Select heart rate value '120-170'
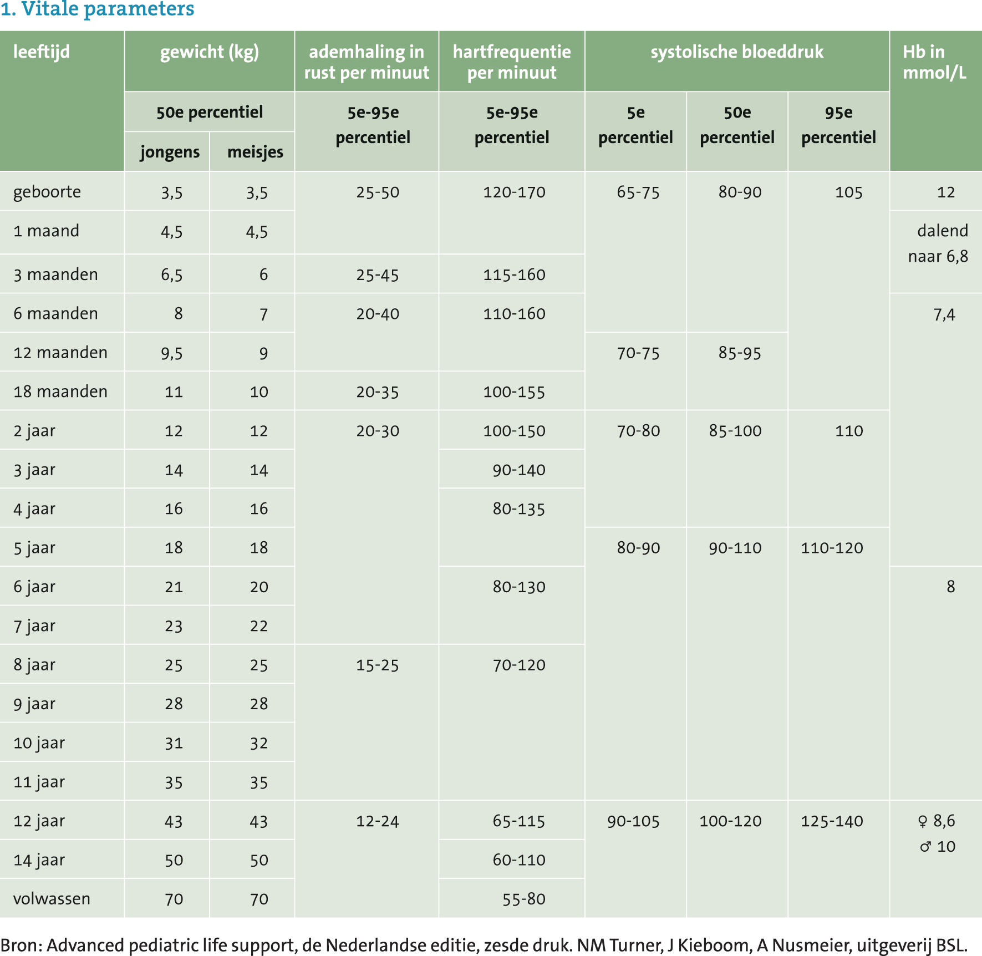Image resolution: width=982 pixels, height=956 pixels. coord(514,192)
